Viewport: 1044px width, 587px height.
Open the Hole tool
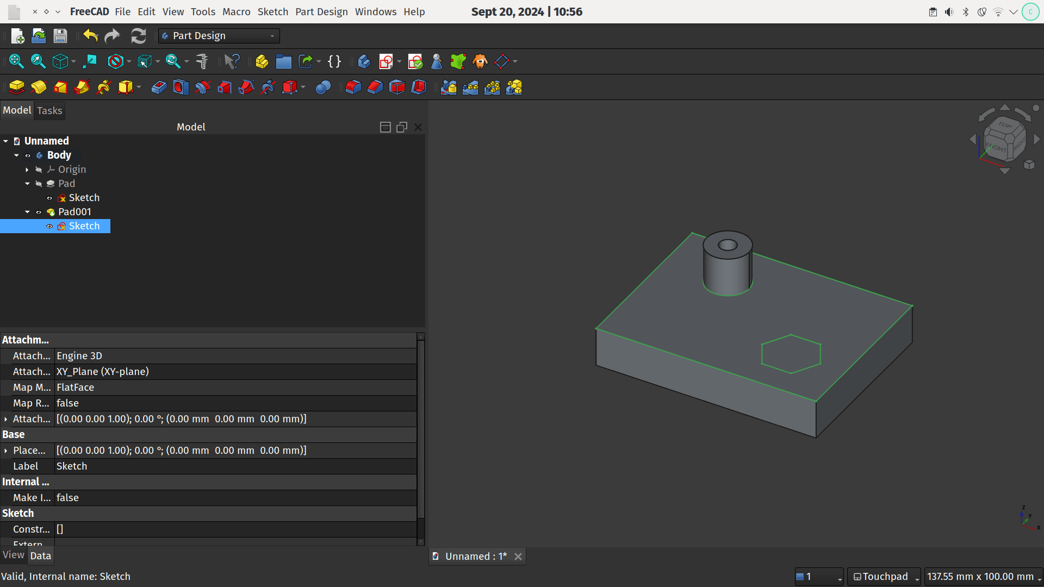[x=180, y=87]
